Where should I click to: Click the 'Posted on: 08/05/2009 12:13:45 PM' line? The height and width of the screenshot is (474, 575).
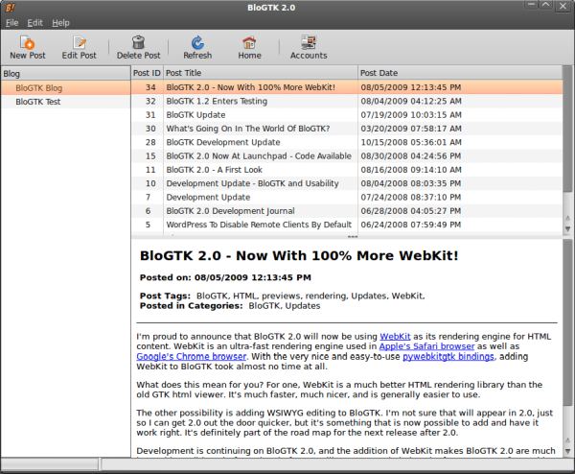225,277
